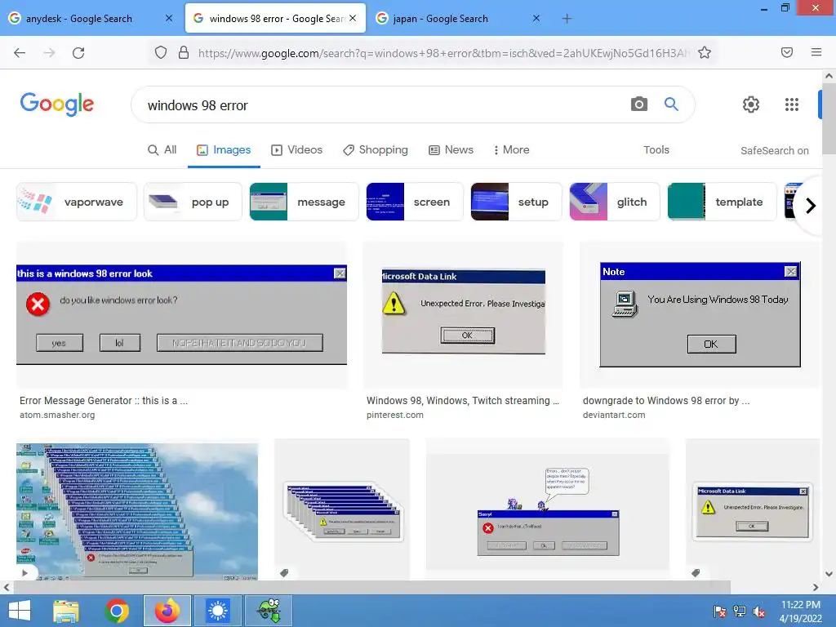Open 'Error Message Generator' result link

point(104,400)
